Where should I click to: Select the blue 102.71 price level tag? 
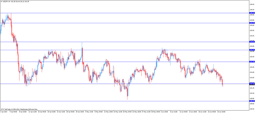[252, 50]
